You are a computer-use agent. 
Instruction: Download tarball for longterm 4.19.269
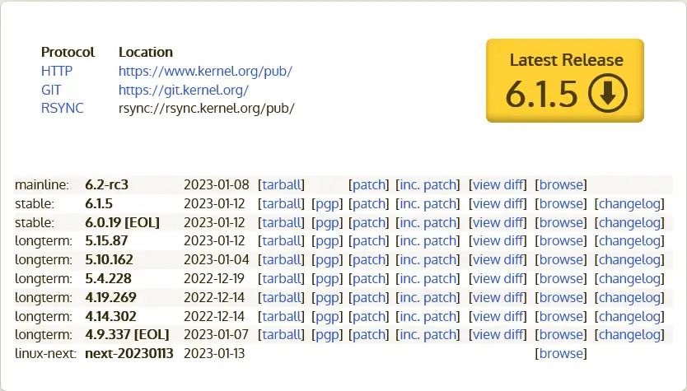tap(281, 297)
